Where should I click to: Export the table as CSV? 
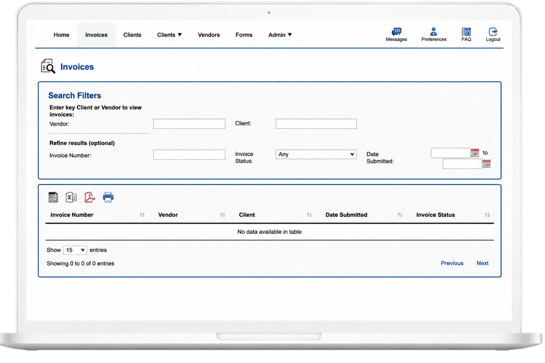coord(53,197)
